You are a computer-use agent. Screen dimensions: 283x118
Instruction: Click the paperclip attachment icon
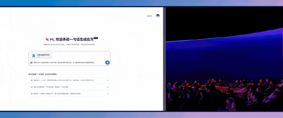coord(31,63)
